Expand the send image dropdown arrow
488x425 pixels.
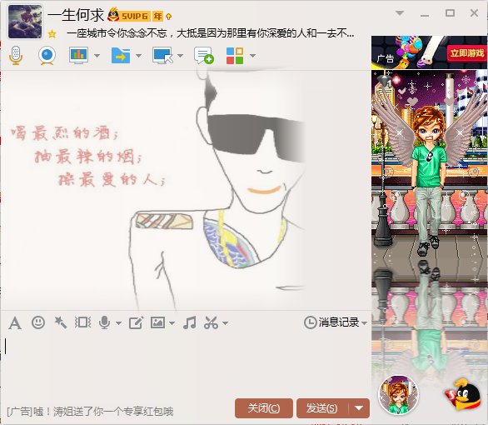pos(172,323)
